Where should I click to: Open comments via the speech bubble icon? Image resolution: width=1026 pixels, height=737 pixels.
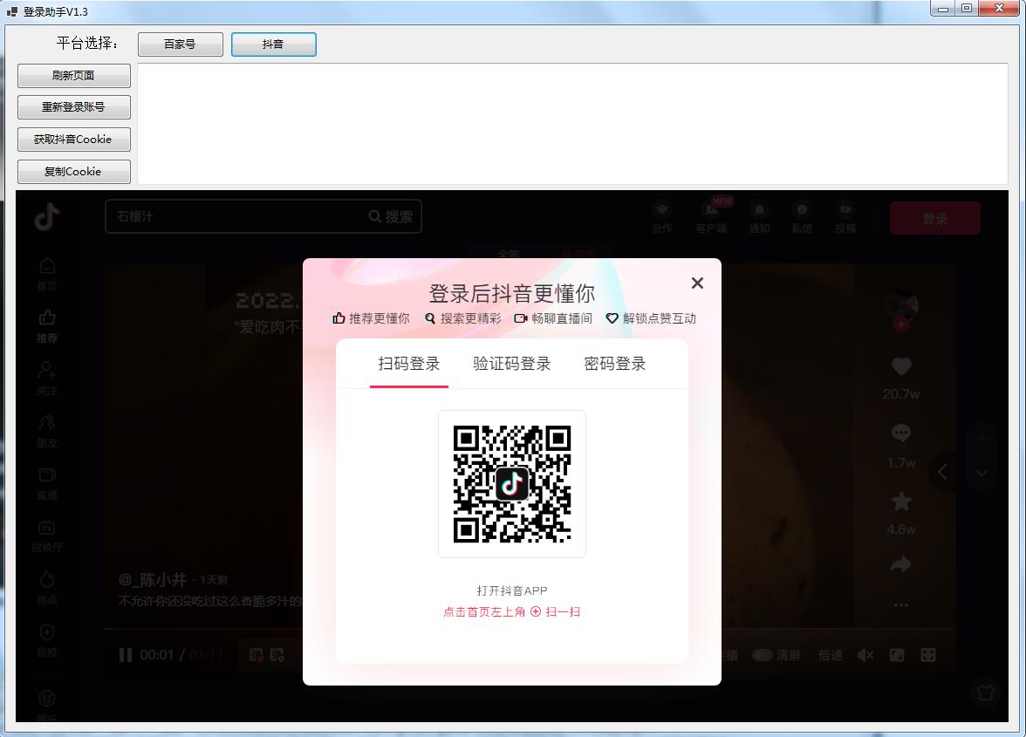901,433
